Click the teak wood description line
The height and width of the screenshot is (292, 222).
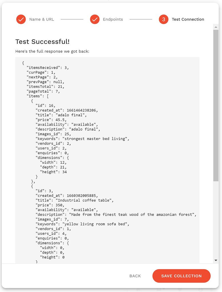pos(116,214)
